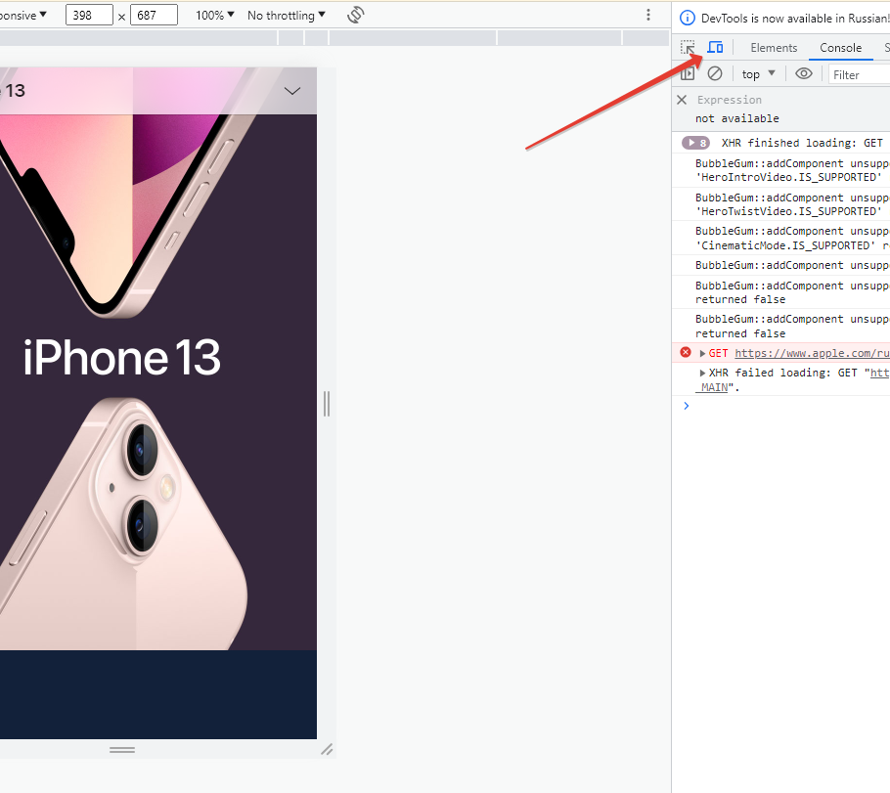
Task: Expand the XHR finished loading group
Action: pos(694,143)
